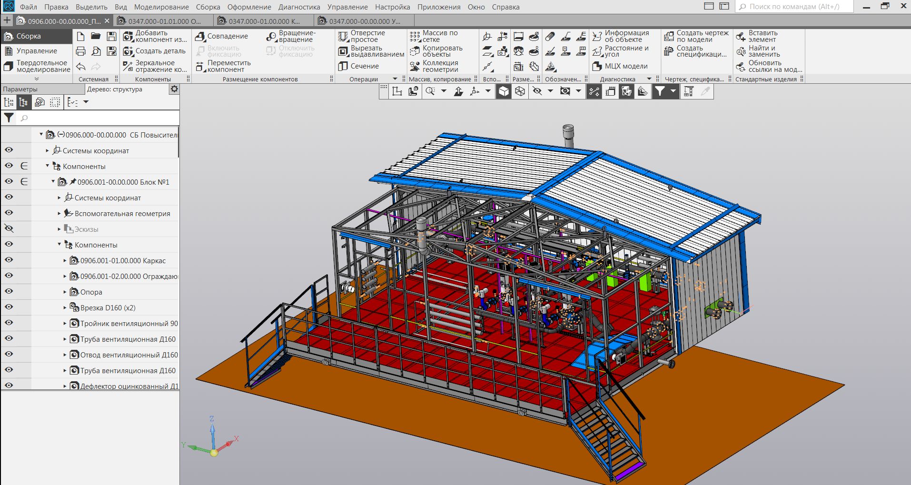Click the Save icon in system toolbar
Screen dimensions: 911x485
[x=111, y=36]
